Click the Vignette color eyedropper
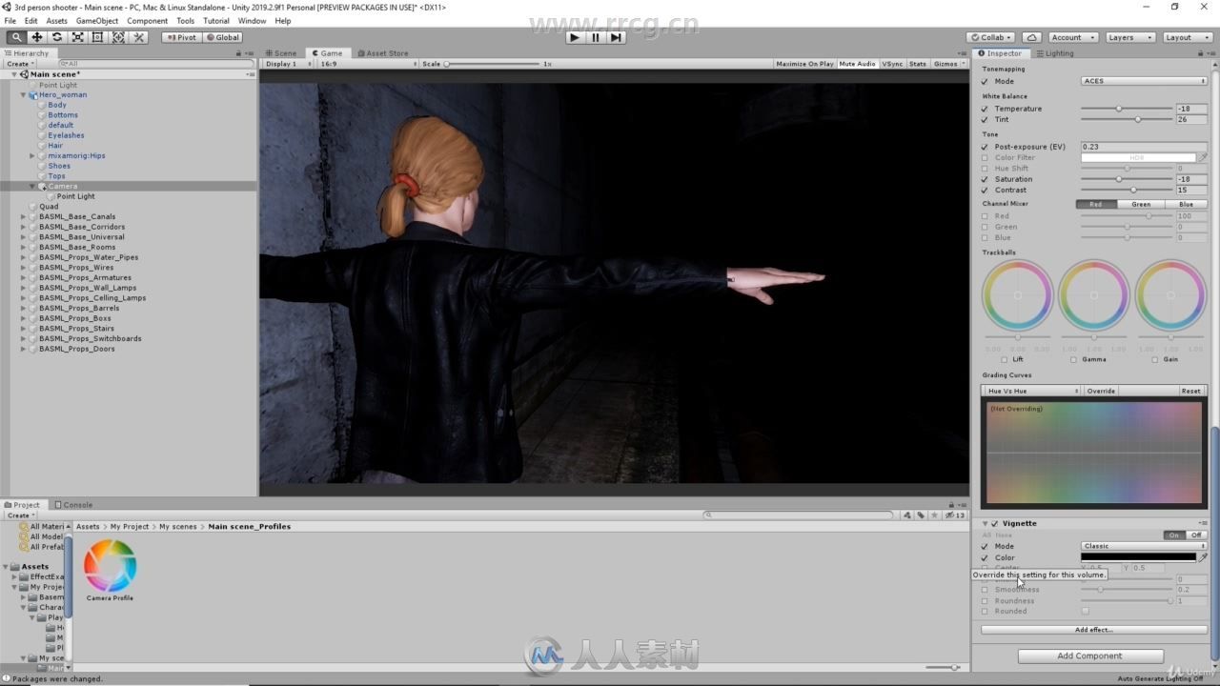The image size is (1220, 686). click(1203, 557)
